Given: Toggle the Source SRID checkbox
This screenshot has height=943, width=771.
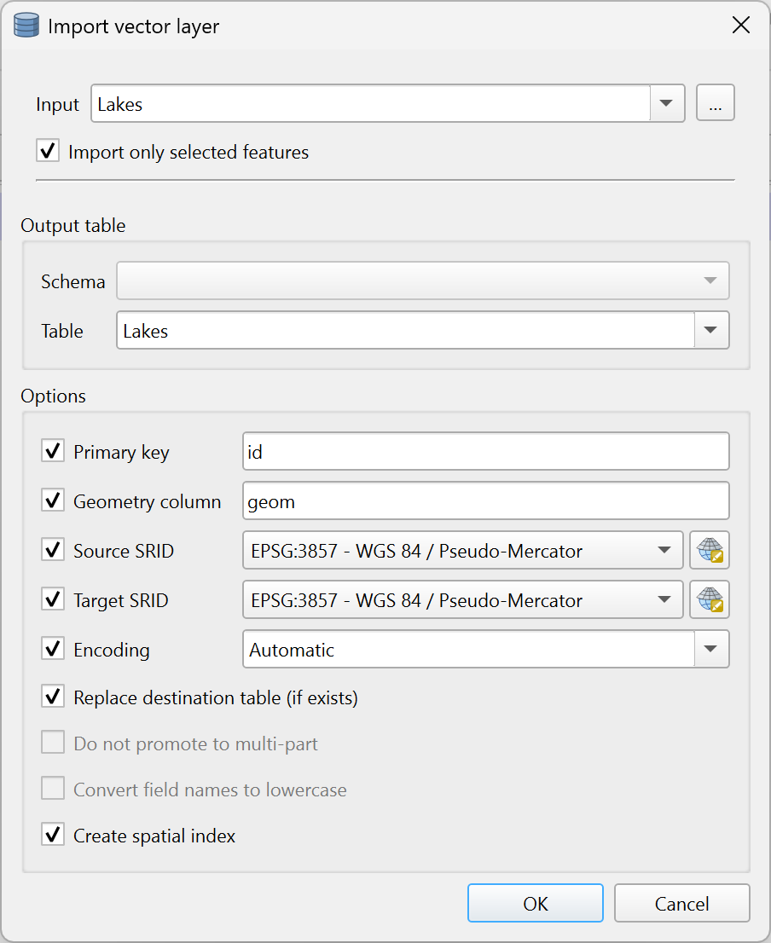Looking at the screenshot, I should tap(53, 551).
